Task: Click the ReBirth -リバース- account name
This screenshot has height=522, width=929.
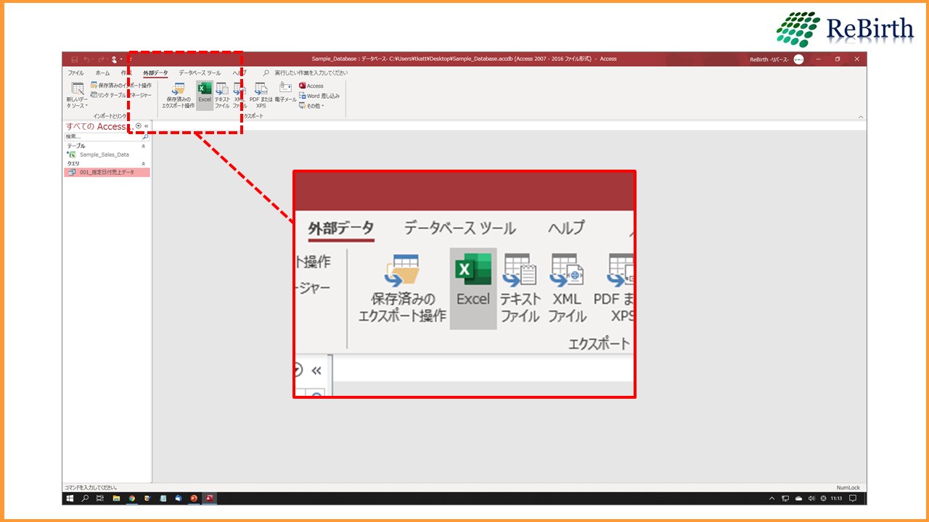Action: [x=769, y=59]
